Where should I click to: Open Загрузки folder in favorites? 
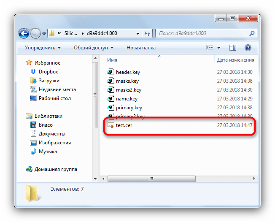point(49,81)
